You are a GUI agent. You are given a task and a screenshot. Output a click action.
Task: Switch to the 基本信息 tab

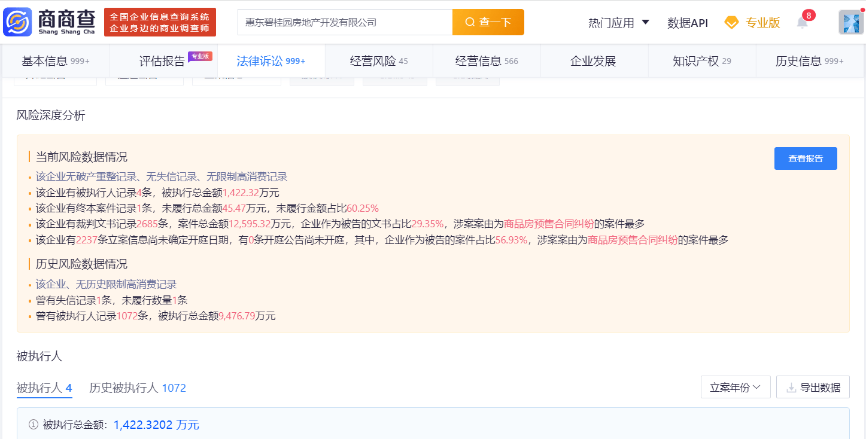[x=56, y=61]
